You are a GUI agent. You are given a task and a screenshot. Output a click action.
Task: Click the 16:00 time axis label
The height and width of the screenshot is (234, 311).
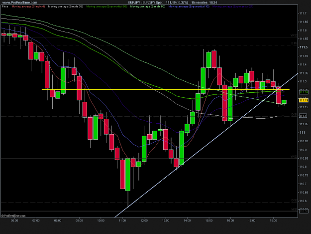[x=230, y=221]
